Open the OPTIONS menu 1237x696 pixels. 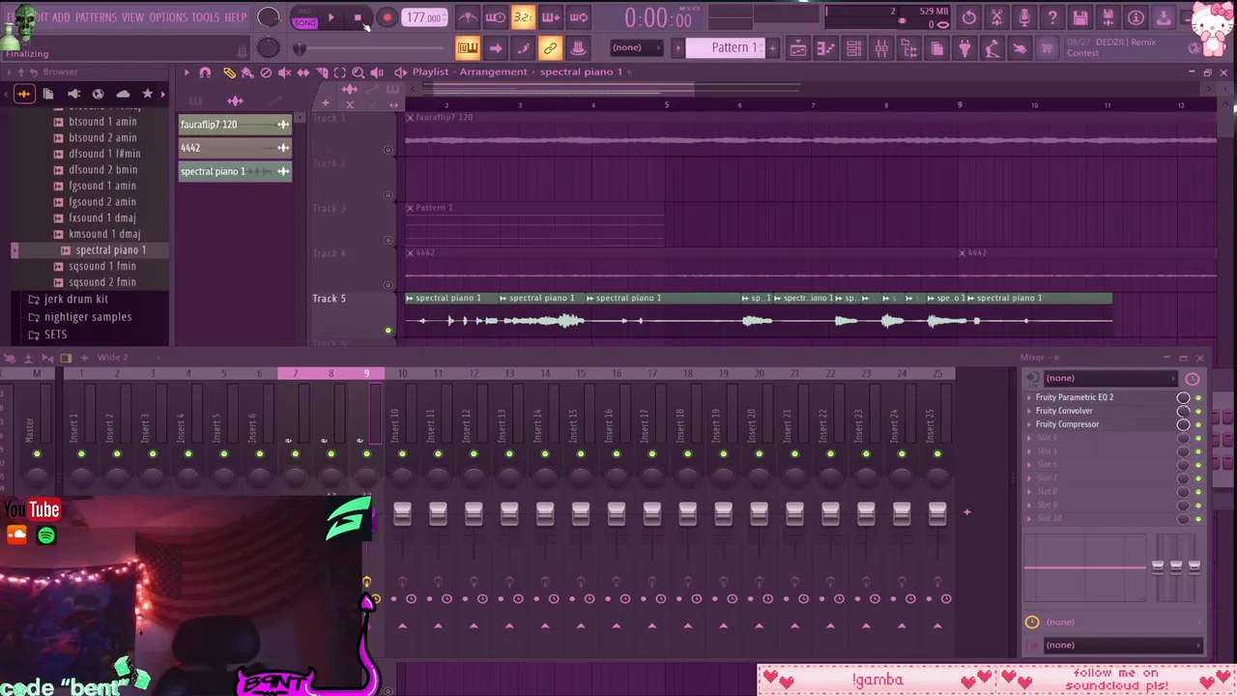coord(168,17)
